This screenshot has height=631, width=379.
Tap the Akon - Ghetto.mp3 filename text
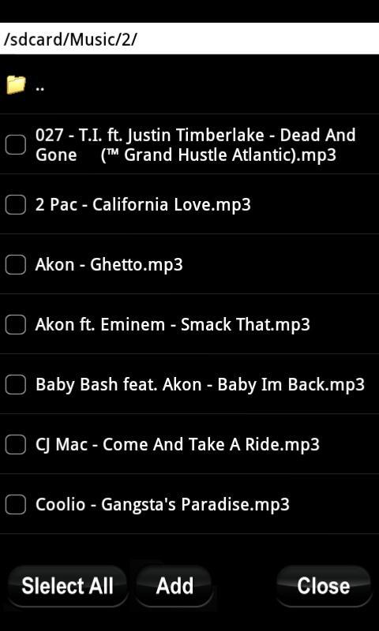pos(109,265)
